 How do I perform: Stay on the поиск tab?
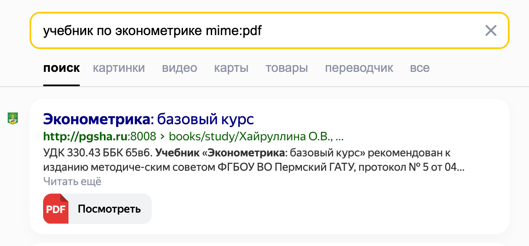62,68
